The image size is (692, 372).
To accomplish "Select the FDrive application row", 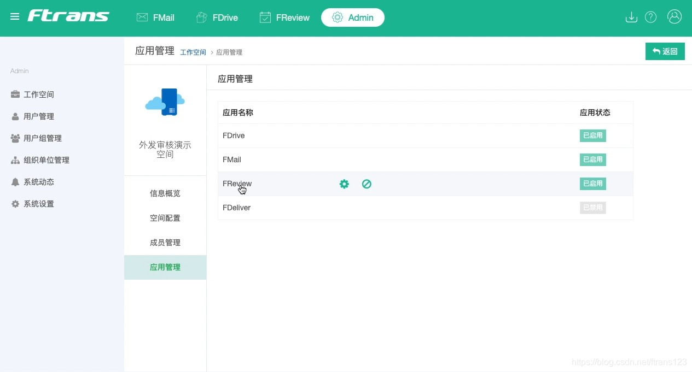I will tap(426, 135).
